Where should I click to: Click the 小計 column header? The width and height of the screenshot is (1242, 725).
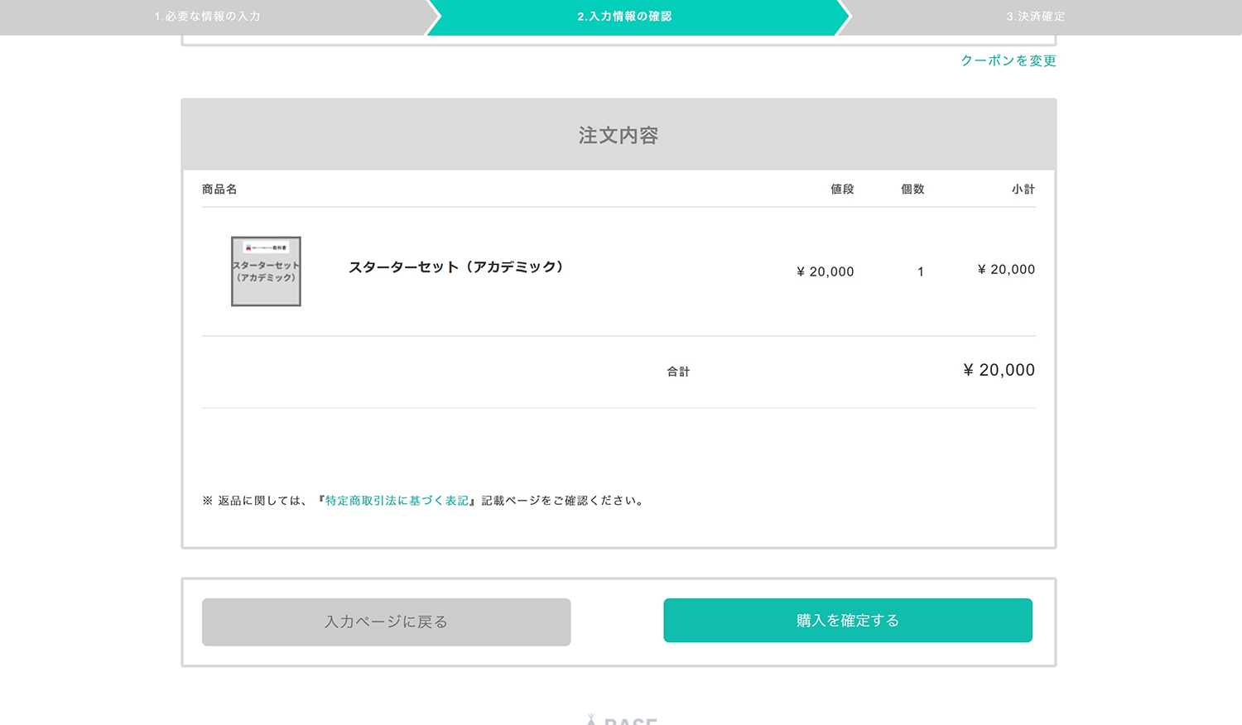coord(1024,189)
